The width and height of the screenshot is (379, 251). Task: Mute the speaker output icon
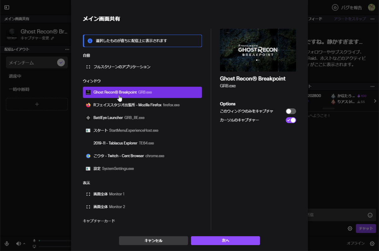pyautogui.click(x=18, y=244)
